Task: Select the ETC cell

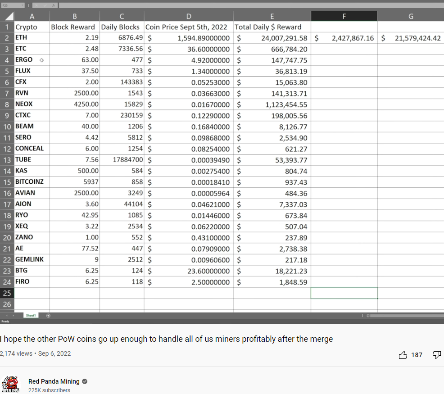Action: click(32, 49)
